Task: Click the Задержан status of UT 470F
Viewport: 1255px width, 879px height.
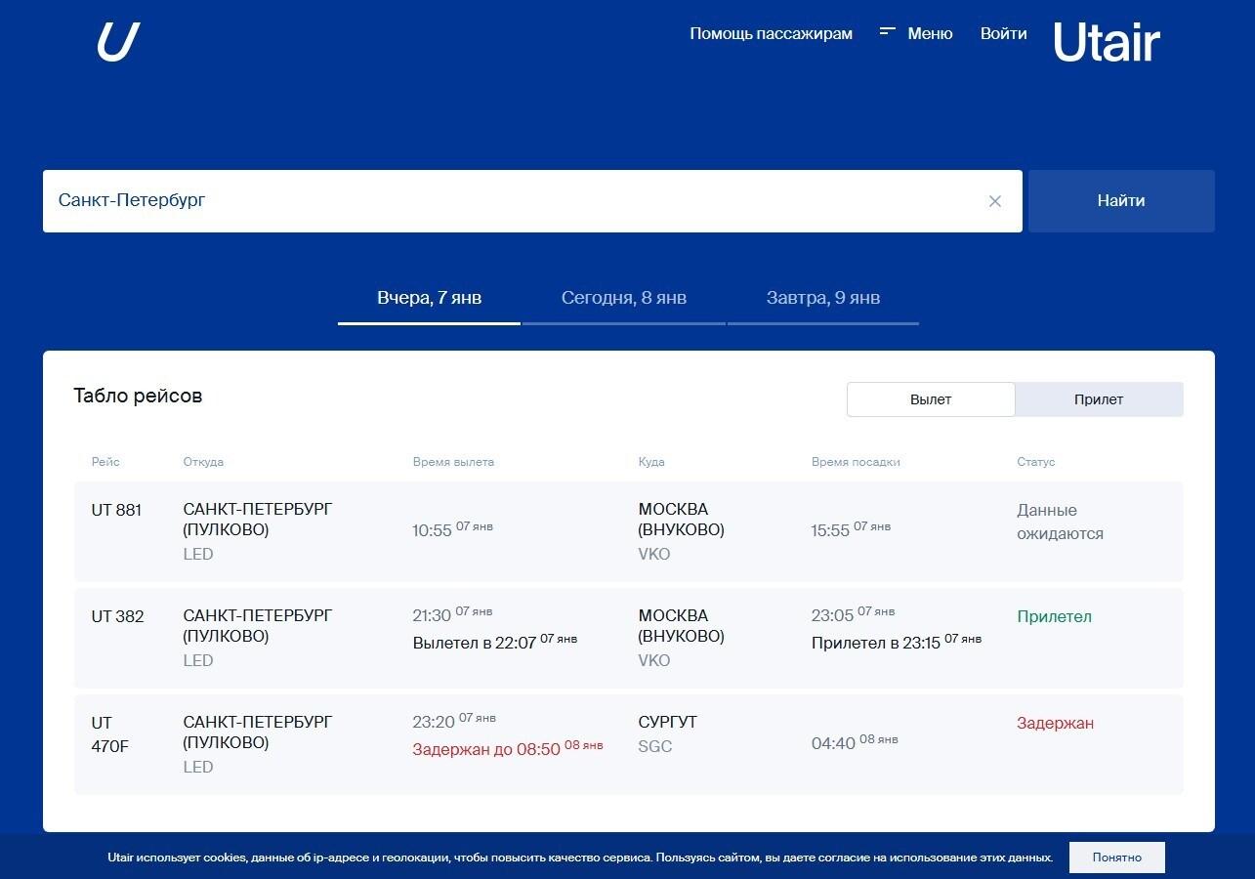Action: [x=1055, y=724]
